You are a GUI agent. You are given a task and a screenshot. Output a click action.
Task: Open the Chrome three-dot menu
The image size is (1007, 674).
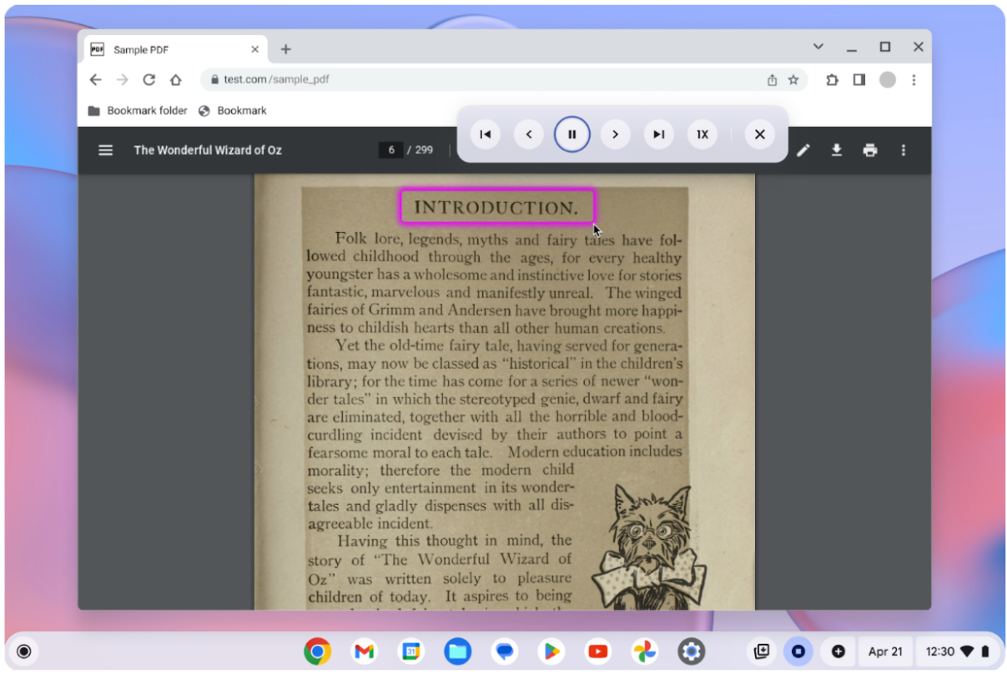914,80
